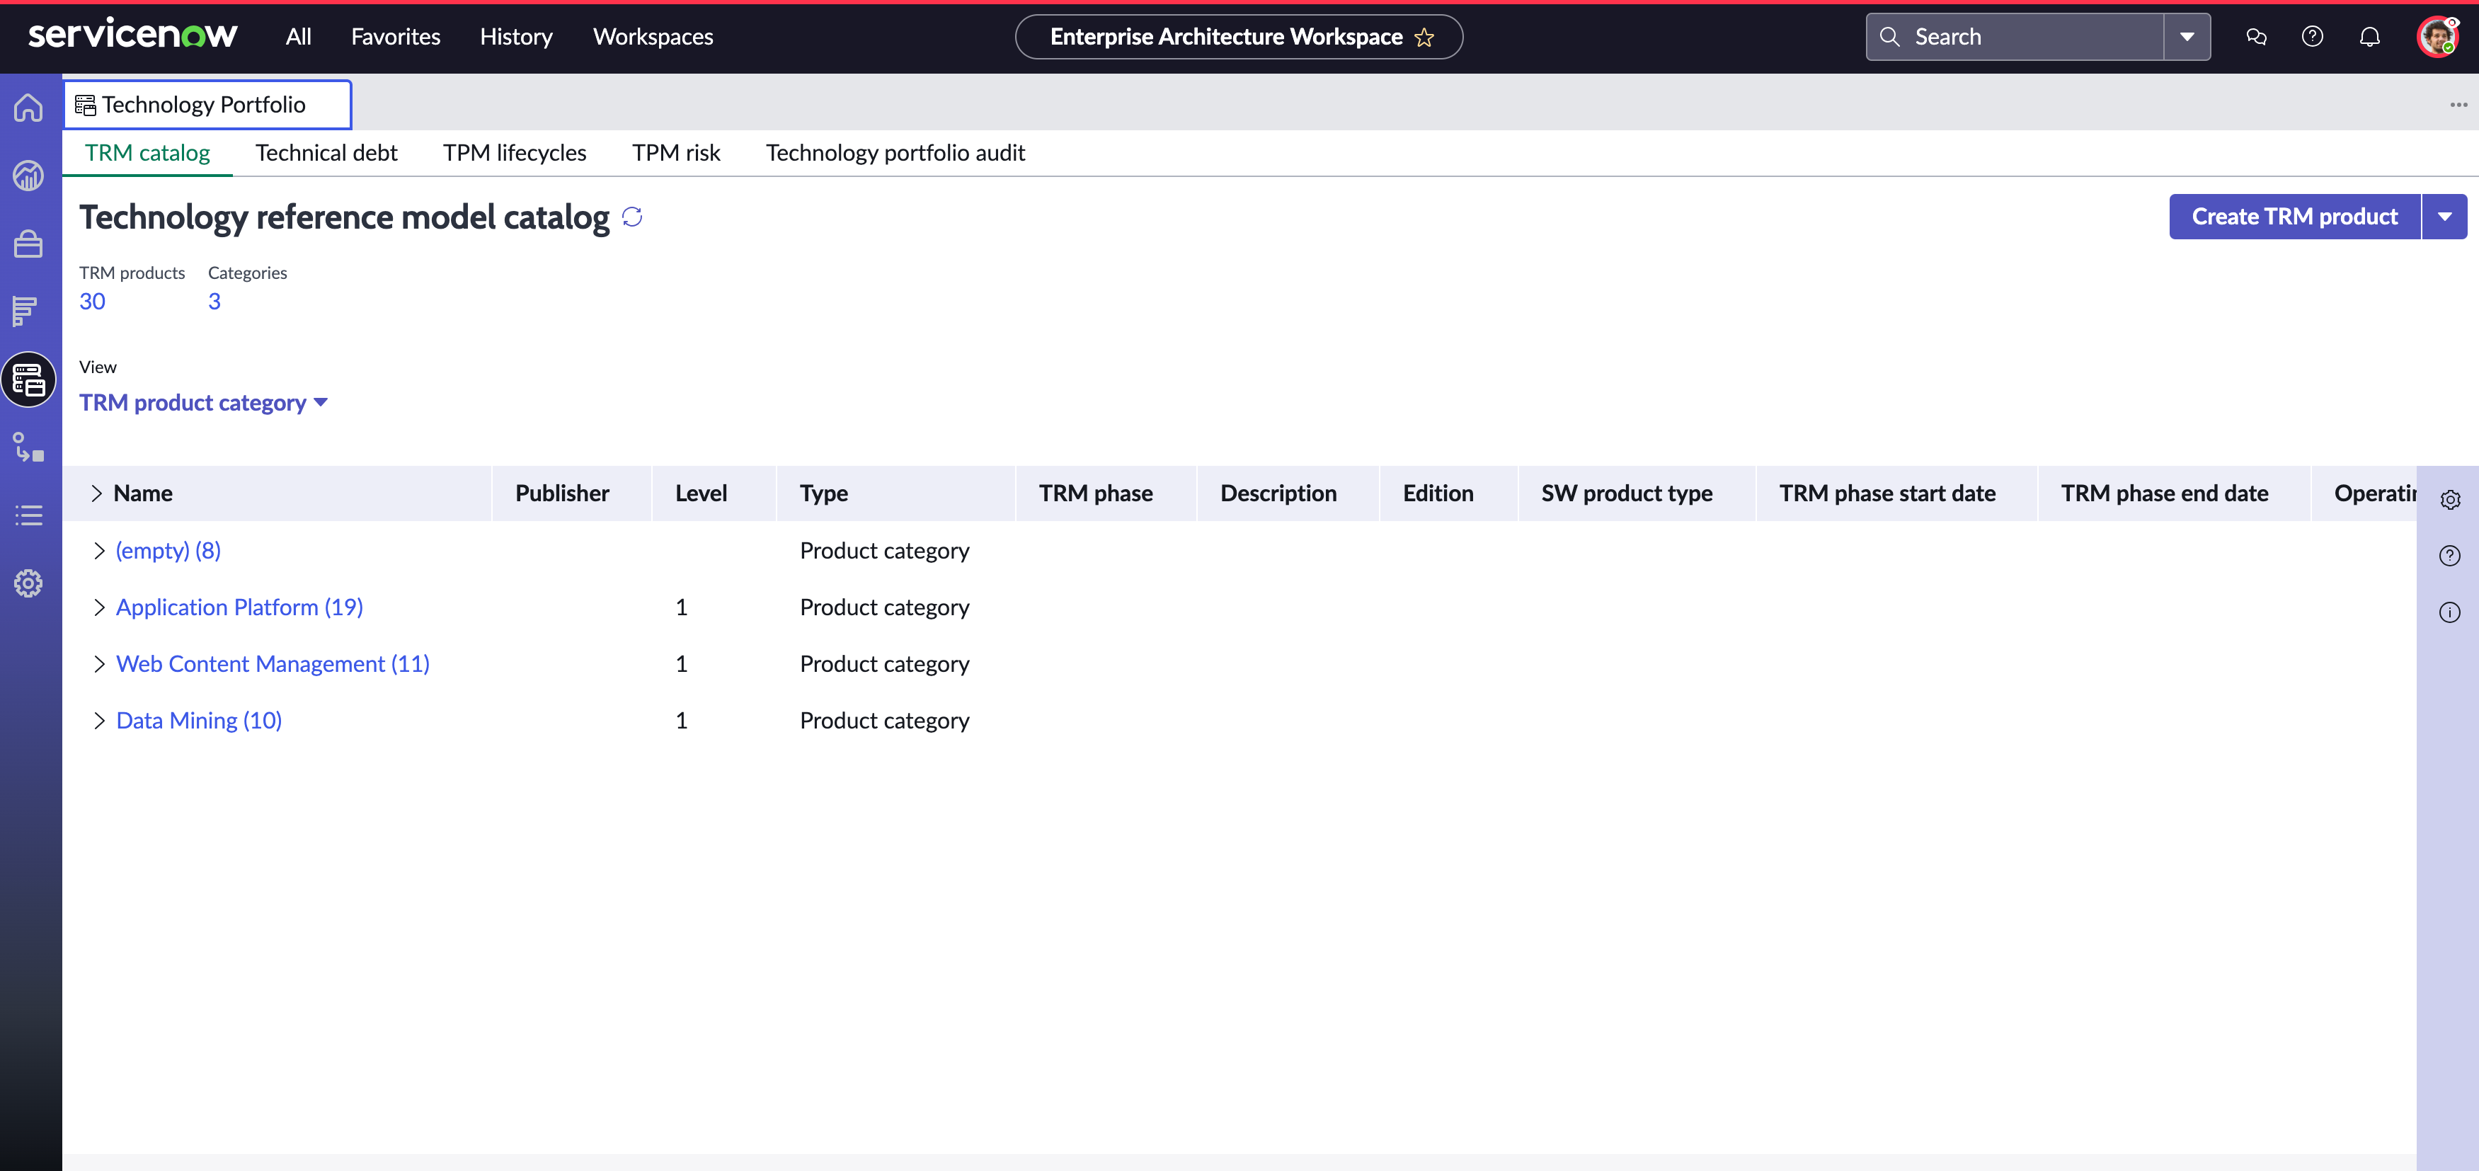
Task: Refresh the Technology reference model catalog
Action: click(632, 217)
